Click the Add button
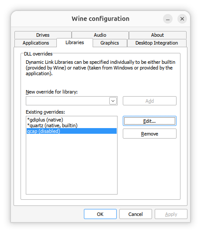 [x=149, y=101]
